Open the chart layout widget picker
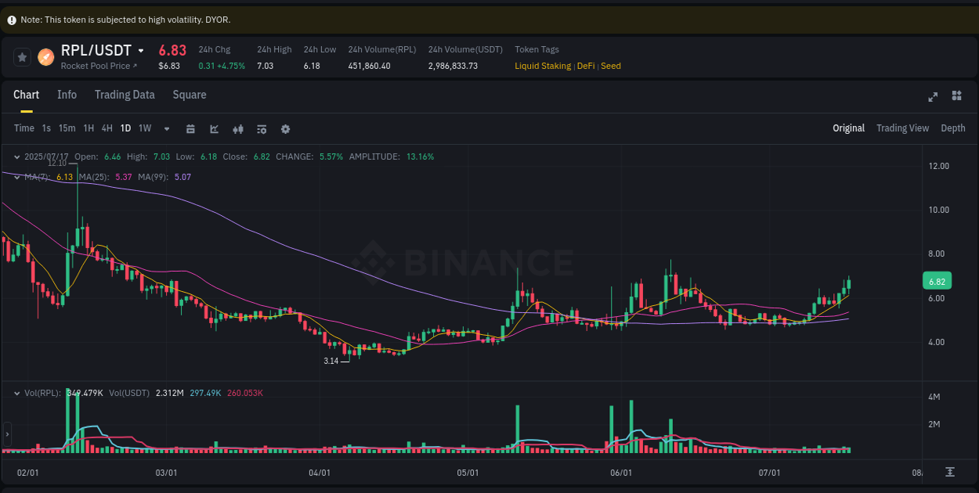979x493 pixels. point(956,95)
